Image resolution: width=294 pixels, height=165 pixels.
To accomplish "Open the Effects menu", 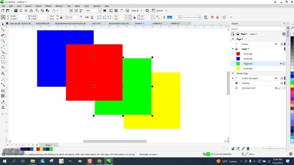I will (x=48, y=6).
